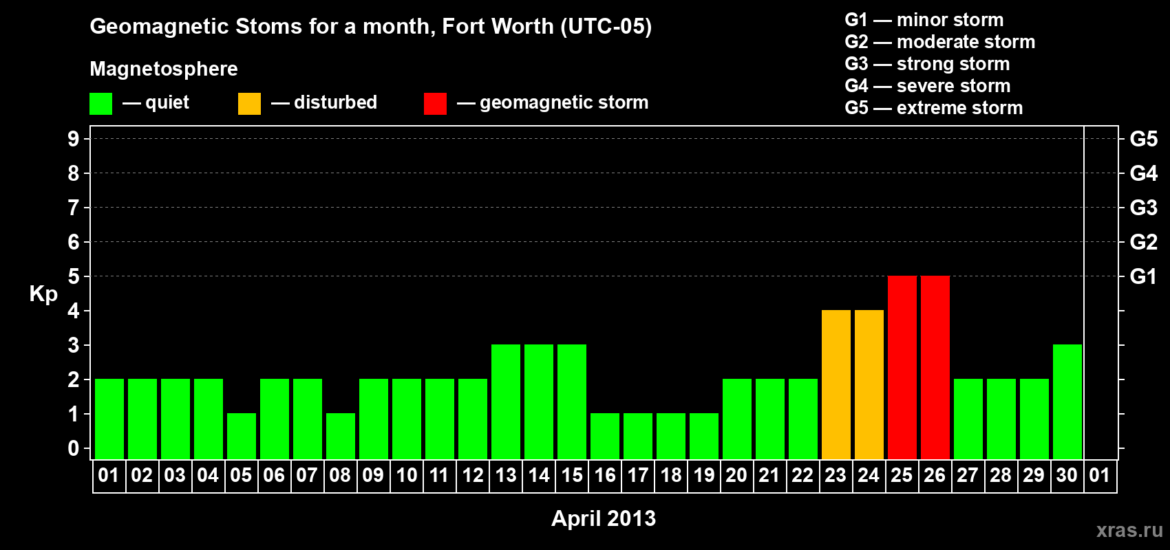Click the green bar for April 13
The height and width of the screenshot is (550, 1170).
pos(506,402)
